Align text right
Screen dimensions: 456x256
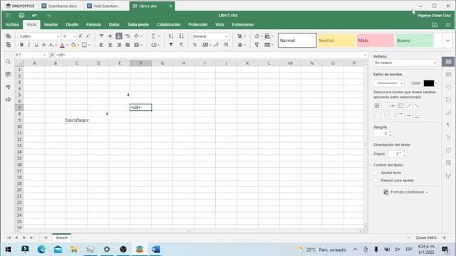119,45
